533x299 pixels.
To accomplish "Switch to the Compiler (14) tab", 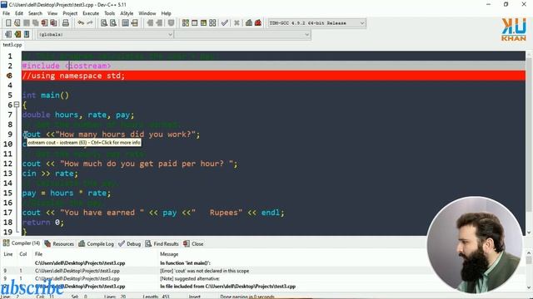I will tap(22, 243).
